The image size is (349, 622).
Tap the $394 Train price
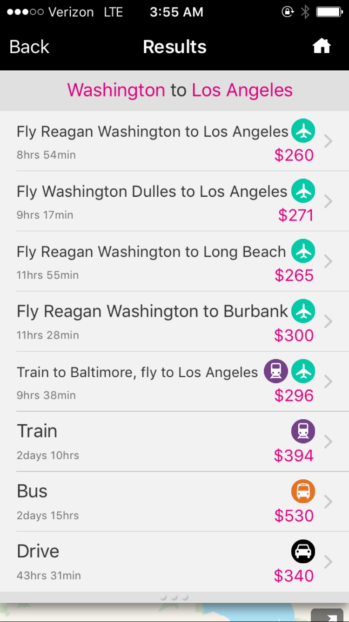pyautogui.click(x=294, y=456)
